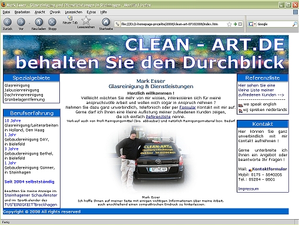Go to Startseite home button

[106, 22]
